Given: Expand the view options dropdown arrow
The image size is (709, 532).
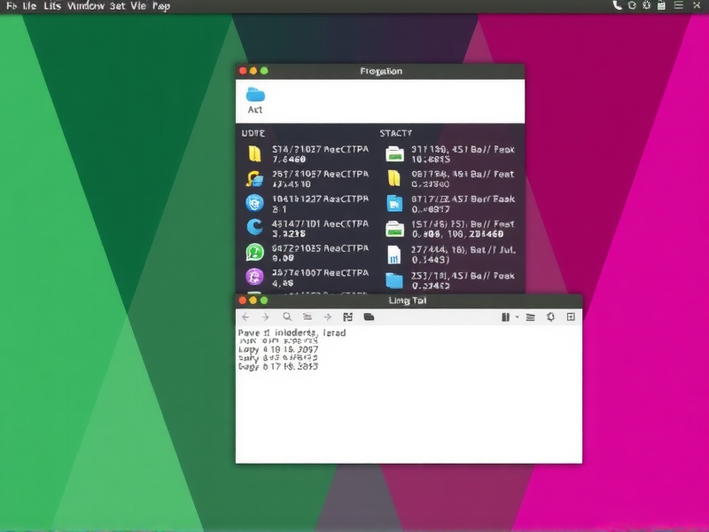Looking at the screenshot, I should [518, 317].
